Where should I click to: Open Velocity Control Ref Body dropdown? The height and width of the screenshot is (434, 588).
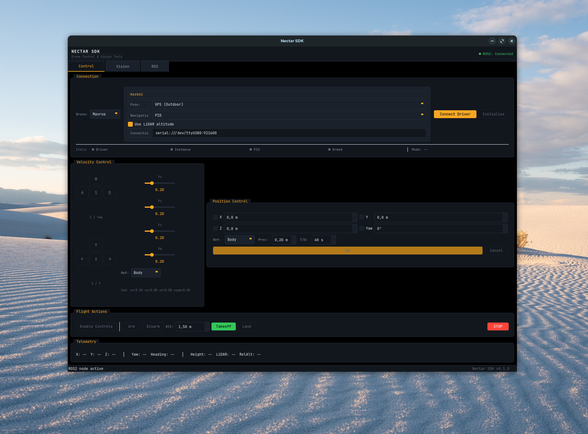(146, 273)
